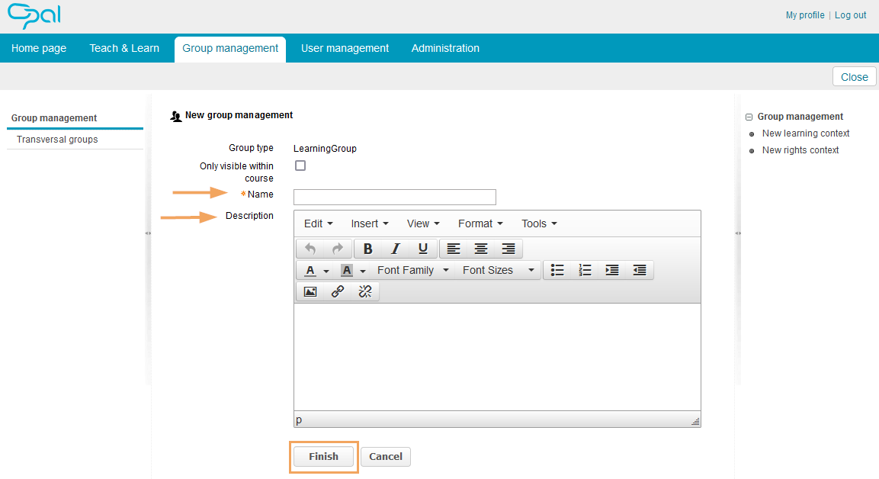The height and width of the screenshot is (479, 879).
Task: Click the insert image icon
Action: pos(310,291)
